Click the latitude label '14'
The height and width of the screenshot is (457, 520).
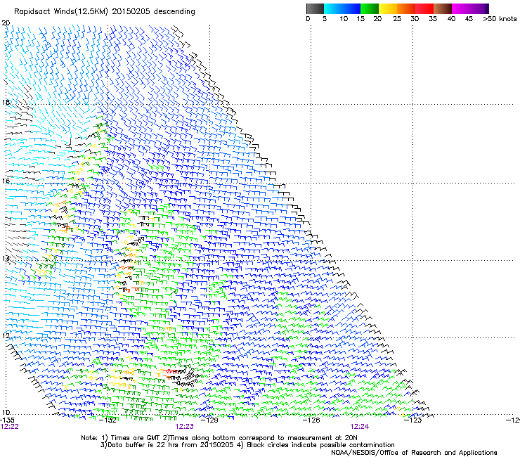coord(6,258)
